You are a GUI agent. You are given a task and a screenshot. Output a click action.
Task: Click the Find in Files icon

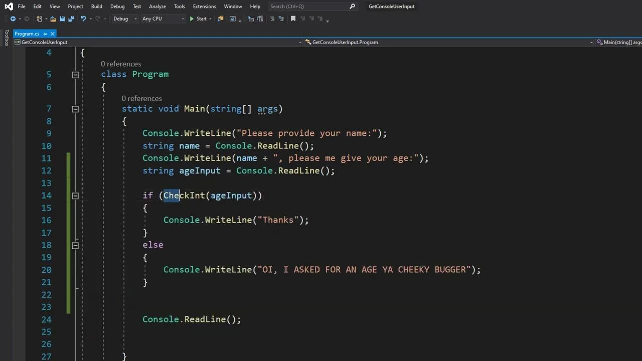coord(221,19)
